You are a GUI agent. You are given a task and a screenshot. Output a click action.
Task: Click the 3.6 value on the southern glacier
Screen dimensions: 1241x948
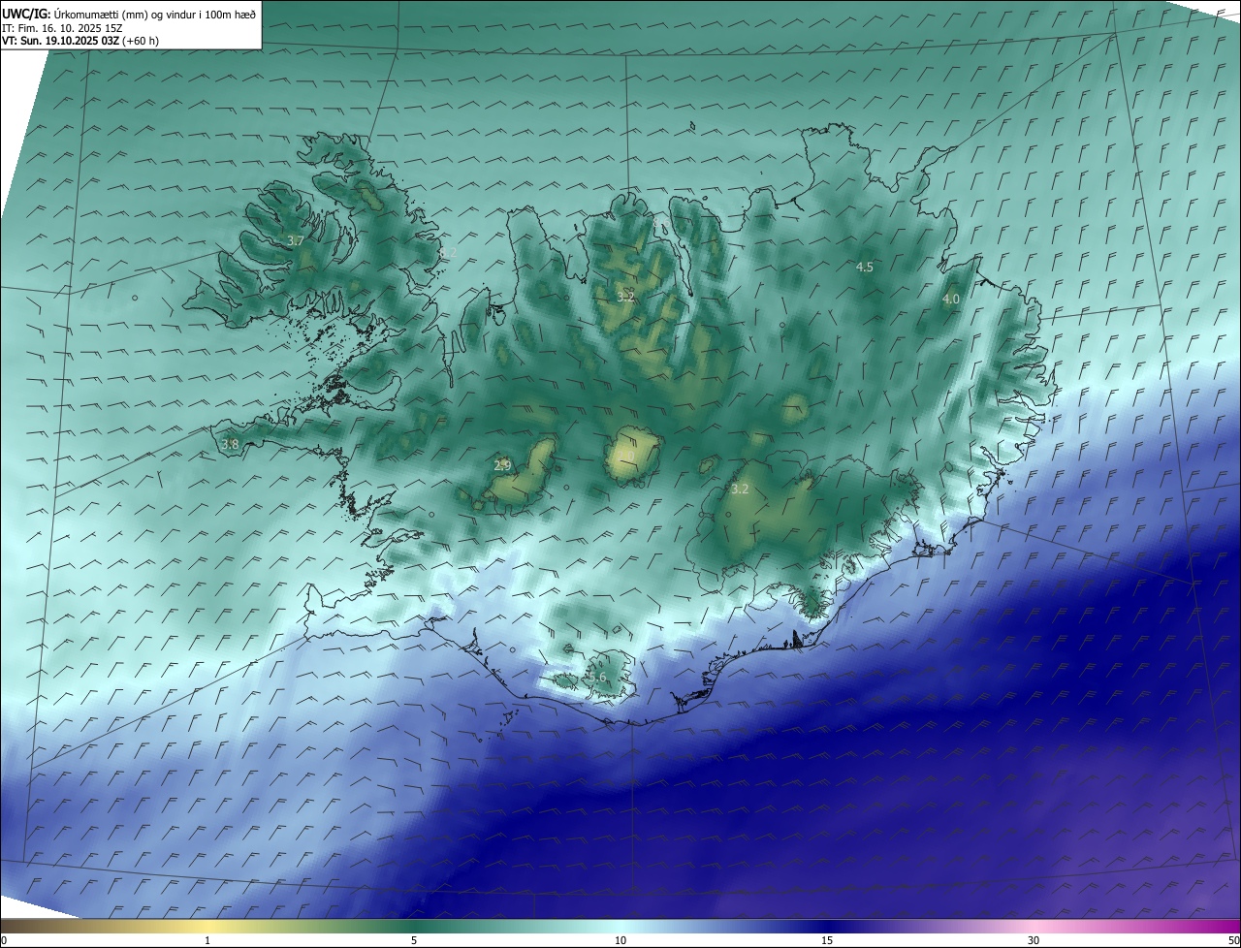(x=597, y=678)
